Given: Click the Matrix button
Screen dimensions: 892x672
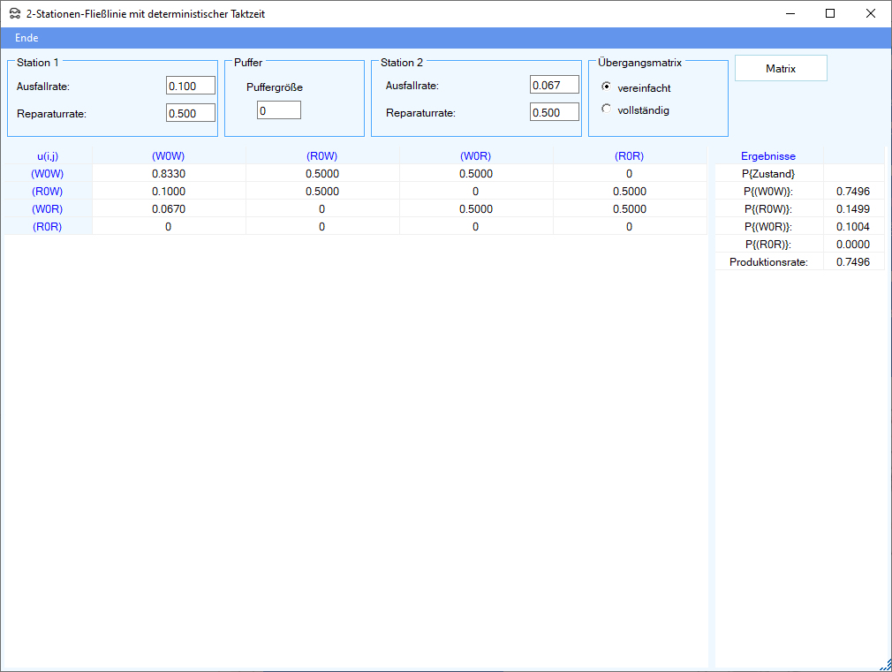Looking at the screenshot, I should 781,68.
